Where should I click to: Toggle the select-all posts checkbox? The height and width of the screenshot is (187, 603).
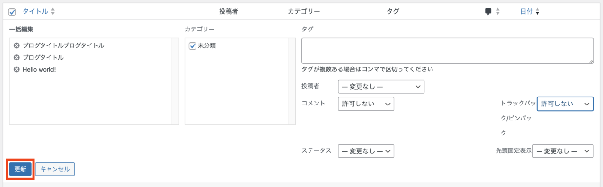pos(12,12)
